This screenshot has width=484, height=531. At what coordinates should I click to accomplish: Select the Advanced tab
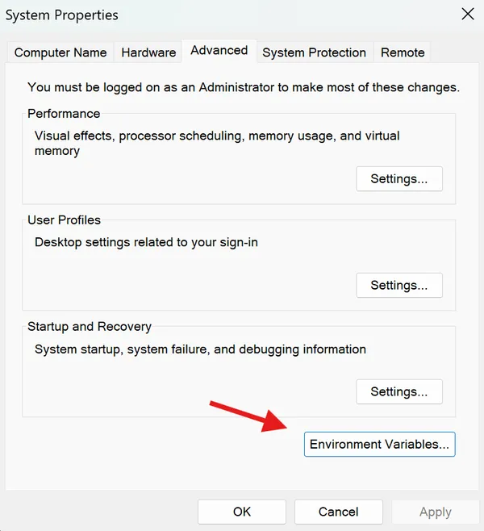(x=219, y=51)
